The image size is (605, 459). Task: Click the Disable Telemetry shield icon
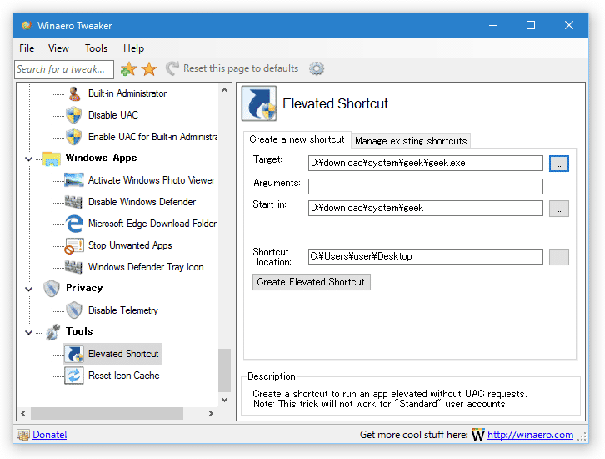pos(73,310)
